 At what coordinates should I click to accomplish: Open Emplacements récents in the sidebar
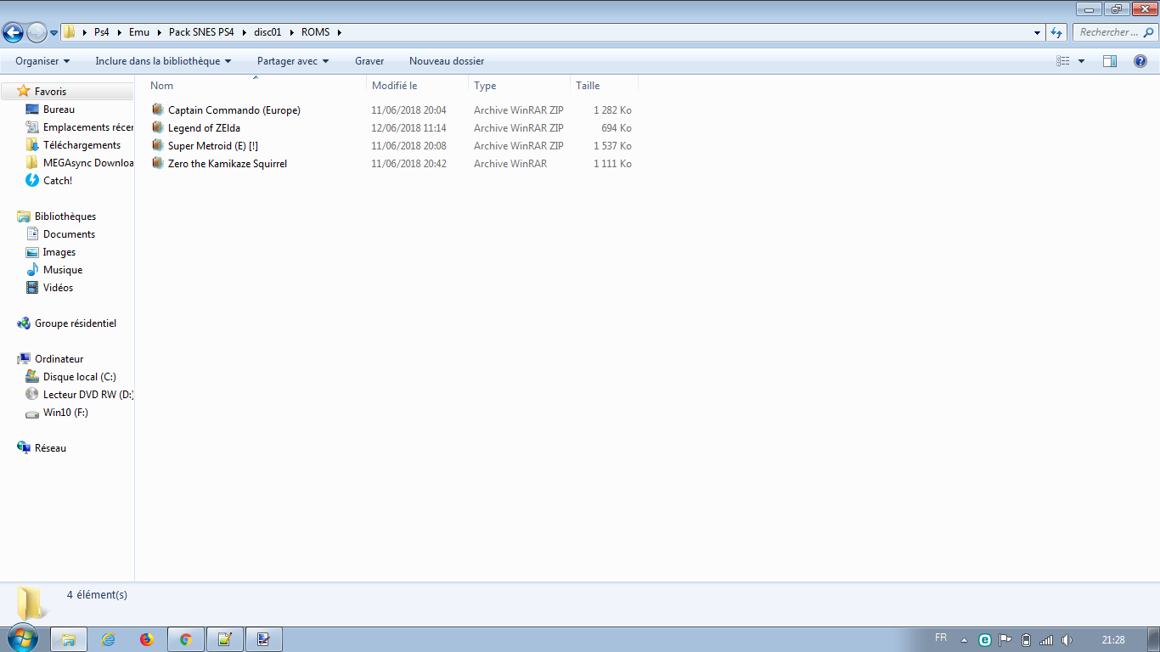click(x=88, y=127)
